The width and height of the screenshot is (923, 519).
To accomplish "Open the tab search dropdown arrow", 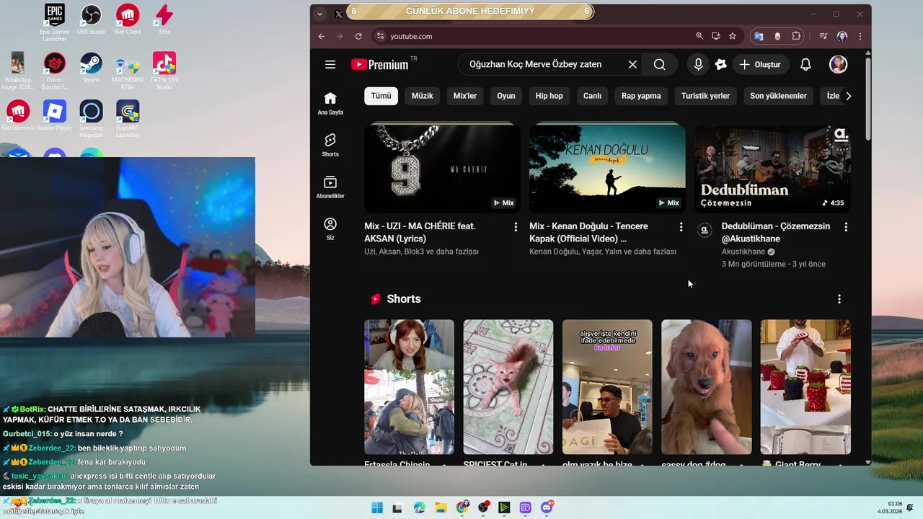I will coord(319,14).
